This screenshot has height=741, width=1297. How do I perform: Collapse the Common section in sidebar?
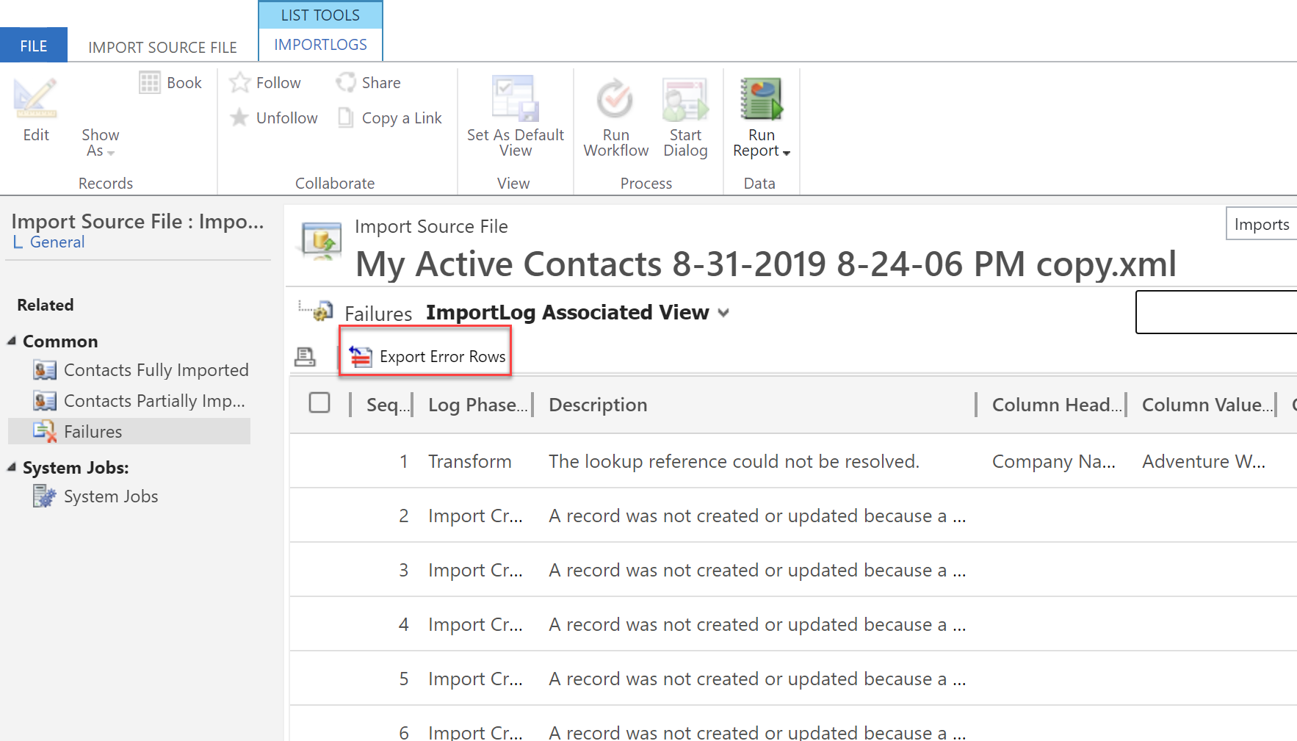pos(12,341)
